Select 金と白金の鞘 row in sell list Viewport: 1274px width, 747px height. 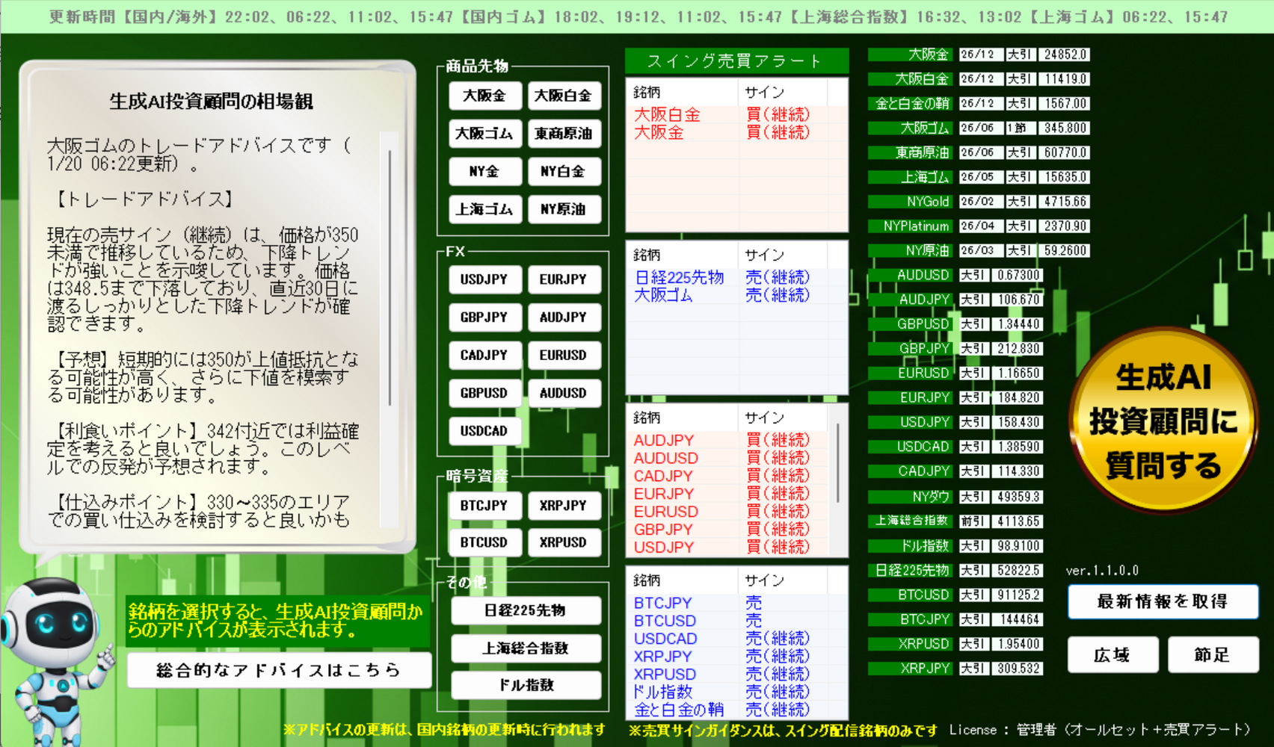tap(736, 710)
